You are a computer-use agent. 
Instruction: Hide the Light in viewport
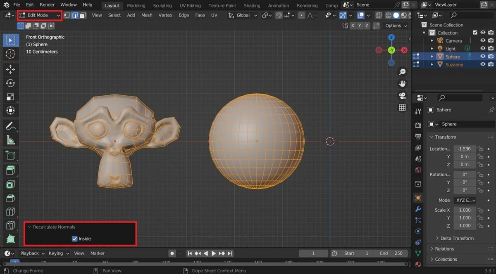(482, 48)
